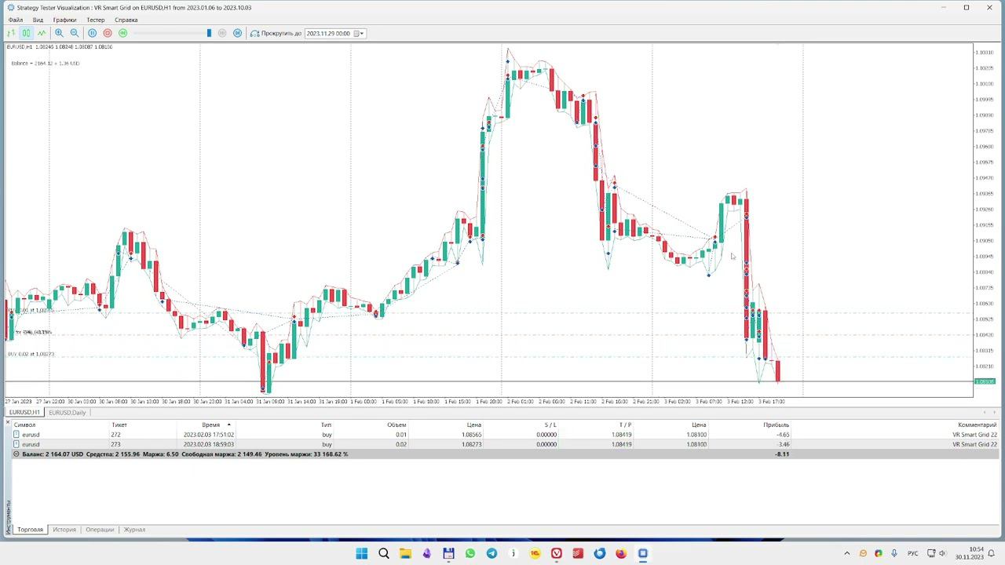1005x565 pixels.
Task: Click time cell 2023.02.03 17:51:02
Action: (x=209, y=435)
